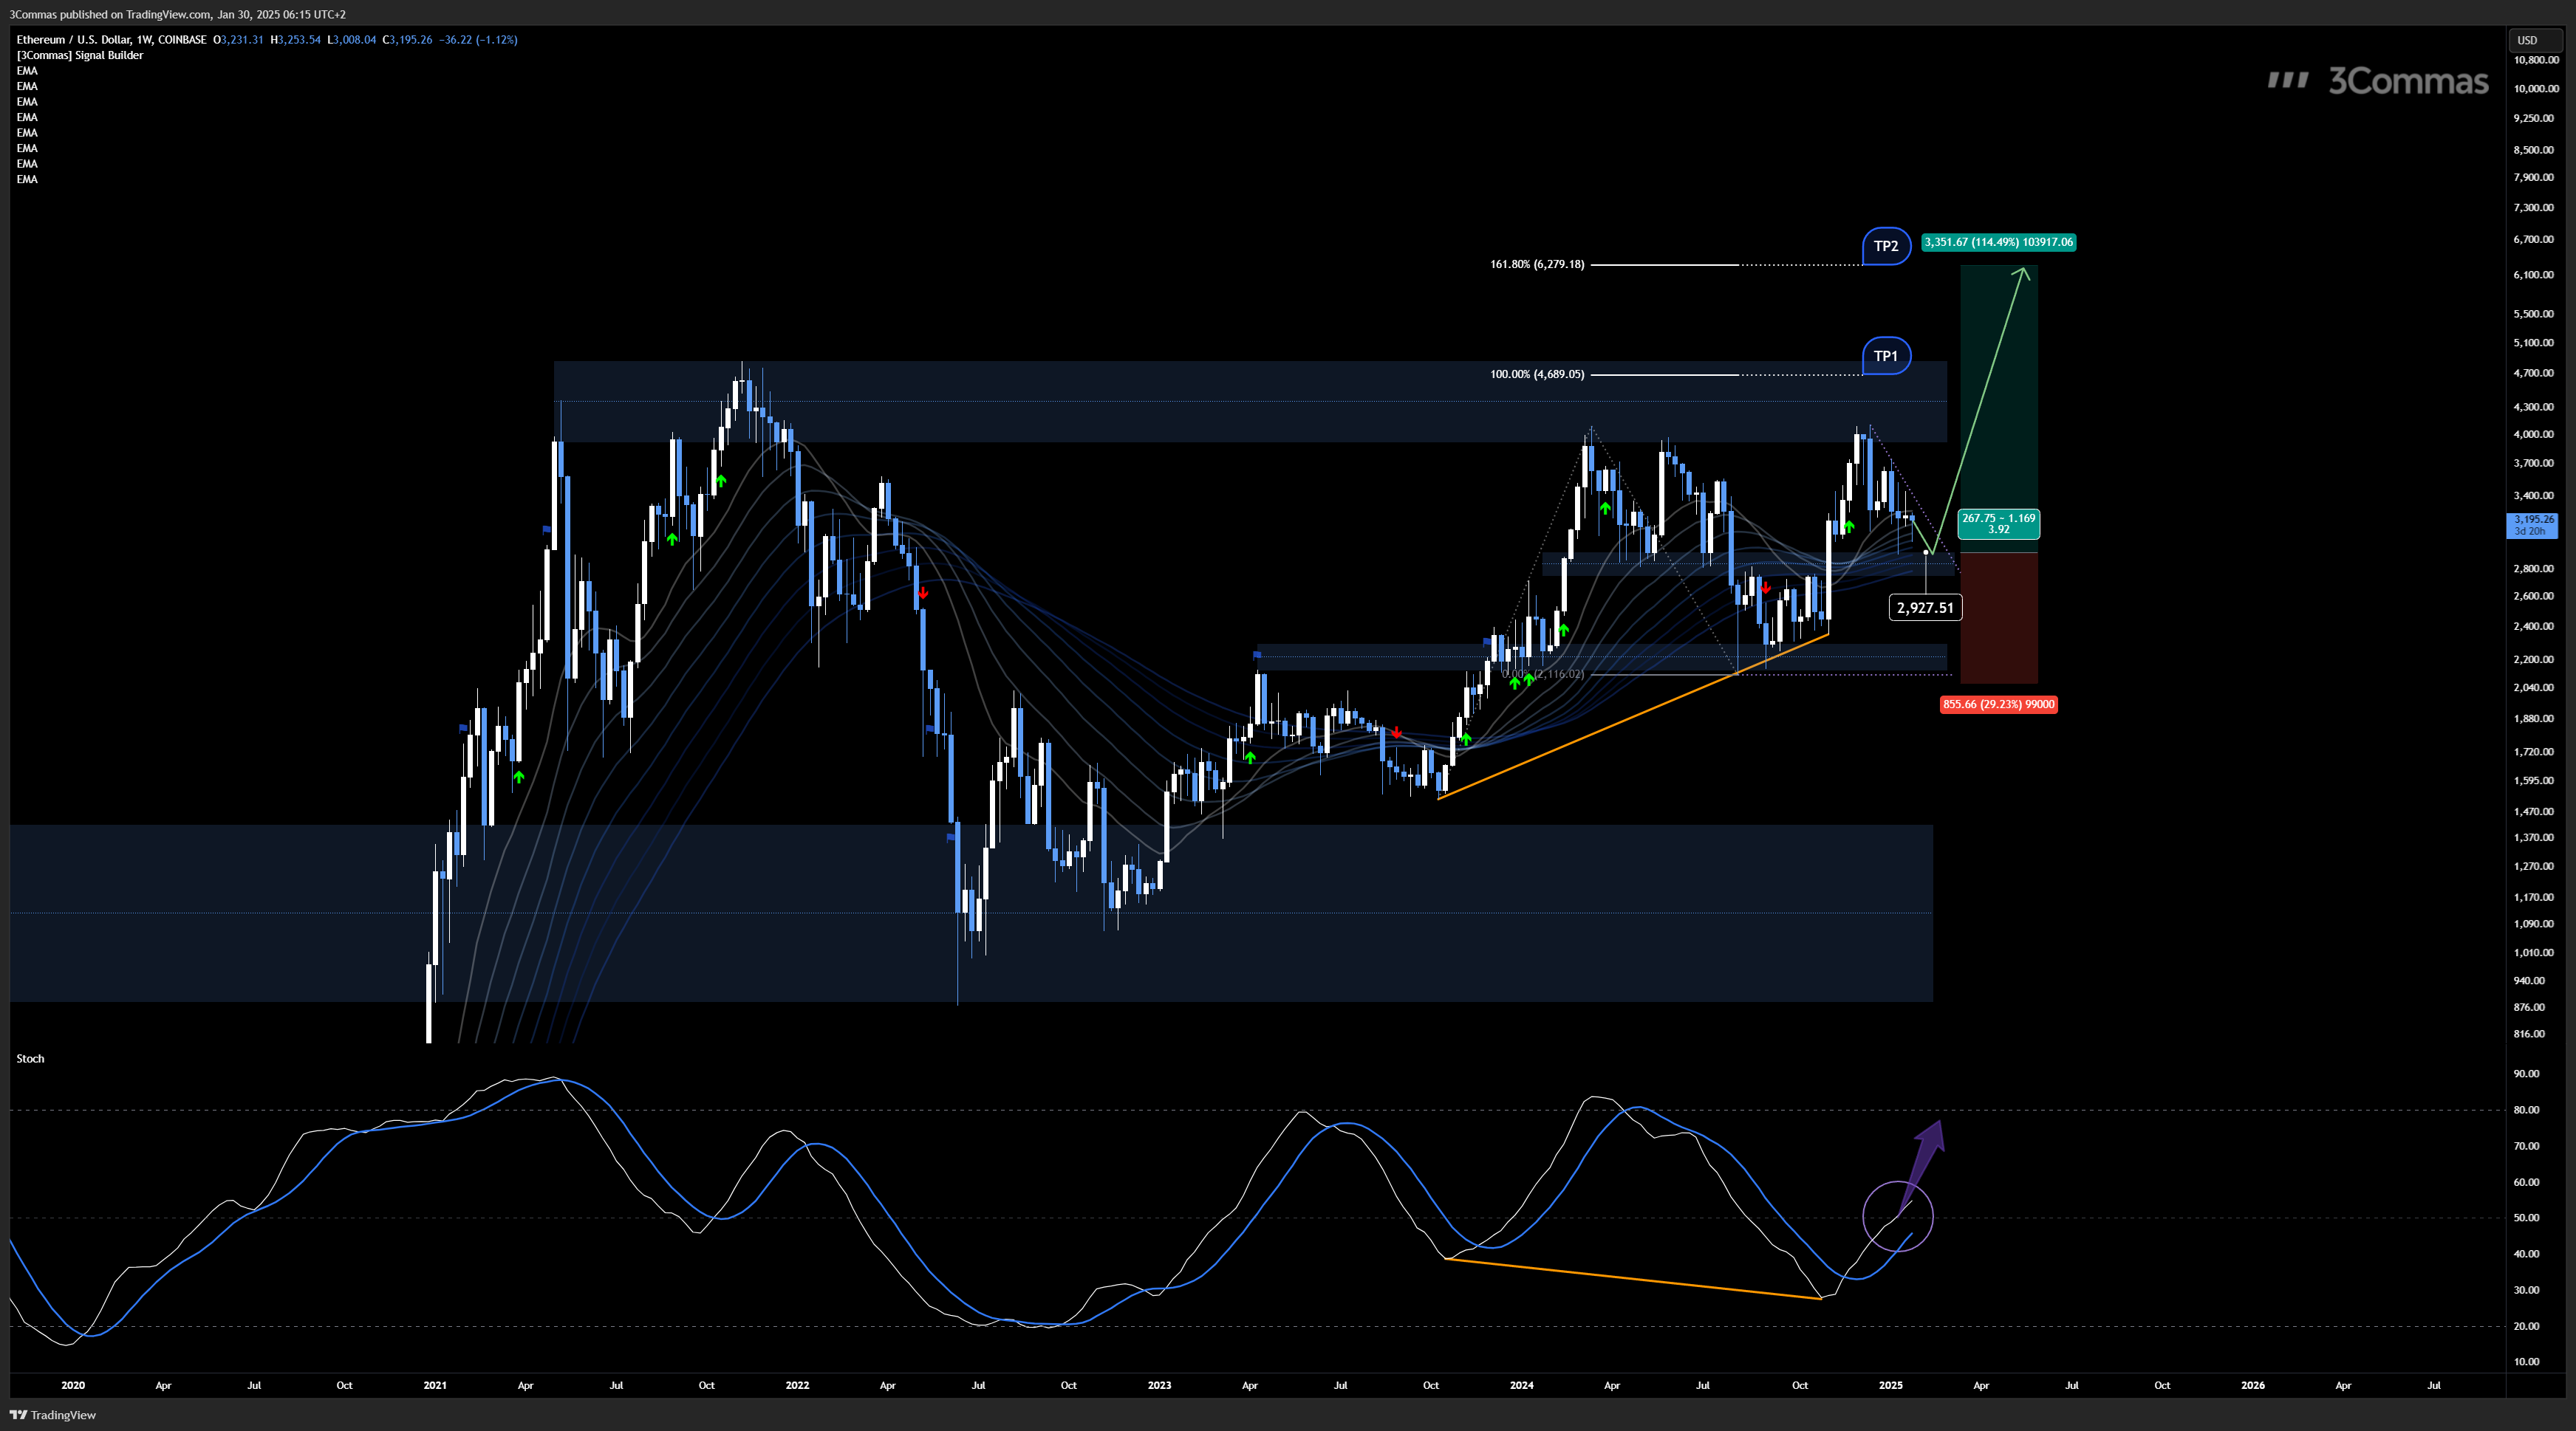This screenshot has height=1431, width=2576.
Task: Select the 816.00 price axis label
Action: pyautogui.click(x=2529, y=1033)
